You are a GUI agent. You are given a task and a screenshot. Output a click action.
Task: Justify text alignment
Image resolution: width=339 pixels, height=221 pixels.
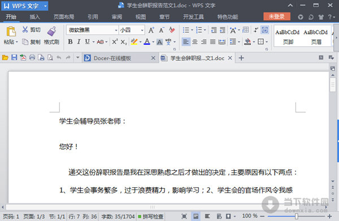tap(213, 42)
